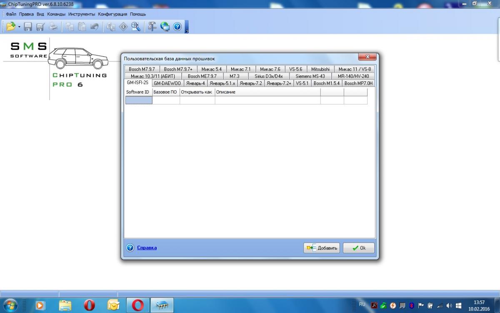Open the Инструменты menu
This screenshot has width=500, height=313.
click(82, 14)
